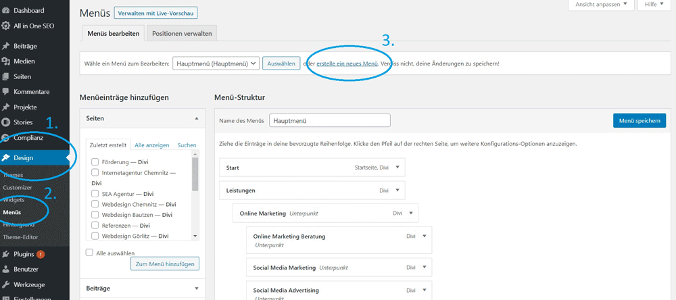Switch to the Positionen verwalten tab
Screen dimensions: 676x300
tap(182, 33)
